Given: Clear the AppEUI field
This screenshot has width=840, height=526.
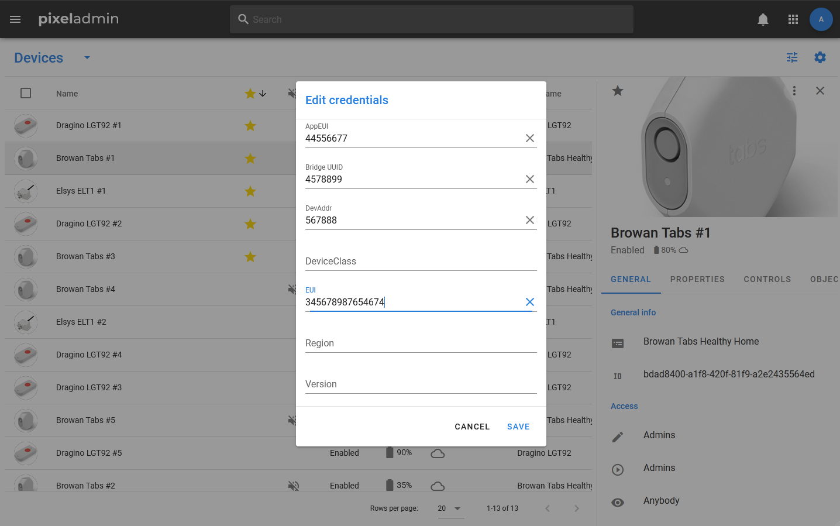Looking at the screenshot, I should pyautogui.click(x=529, y=138).
